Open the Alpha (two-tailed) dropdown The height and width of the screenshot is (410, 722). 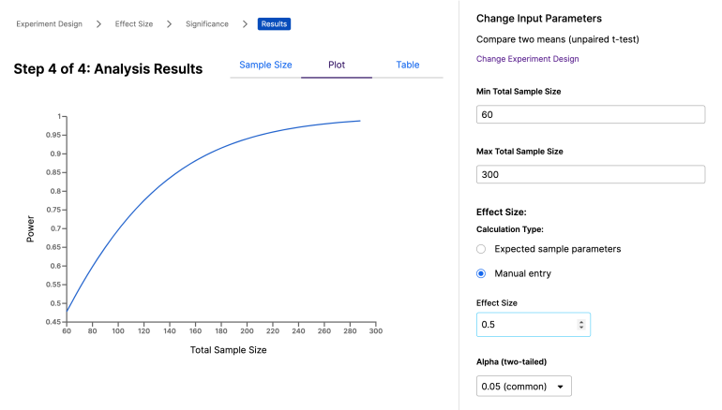523,386
